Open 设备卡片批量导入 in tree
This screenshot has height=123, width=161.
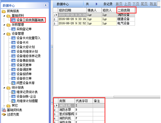(29, 38)
